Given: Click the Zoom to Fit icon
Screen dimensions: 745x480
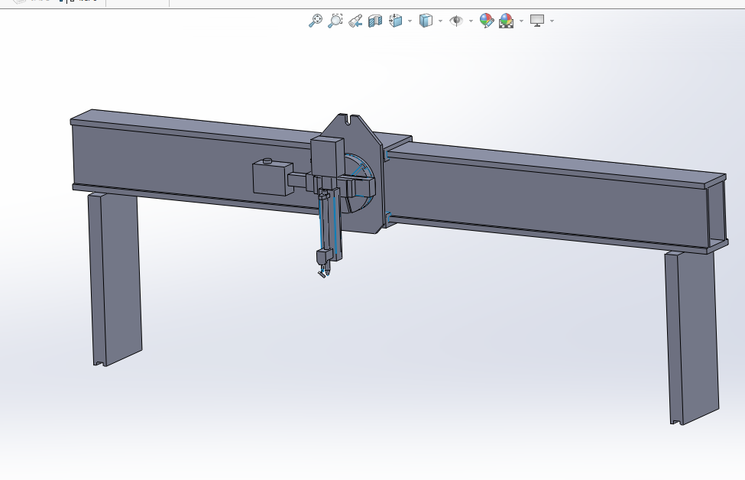Looking at the screenshot, I should tap(316, 21).
